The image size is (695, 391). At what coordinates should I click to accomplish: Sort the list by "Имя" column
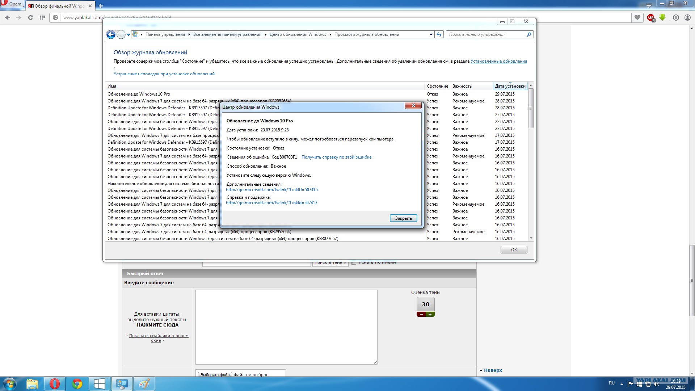pos(265,86)
